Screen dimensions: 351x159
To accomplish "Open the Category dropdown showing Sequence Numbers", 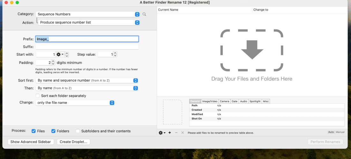I will 88,14.
